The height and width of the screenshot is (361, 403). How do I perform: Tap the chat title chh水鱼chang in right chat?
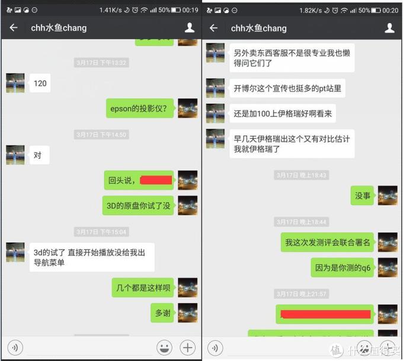coord(258,28)
